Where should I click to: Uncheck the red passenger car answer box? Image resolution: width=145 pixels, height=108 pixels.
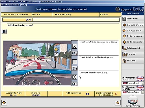75,46
